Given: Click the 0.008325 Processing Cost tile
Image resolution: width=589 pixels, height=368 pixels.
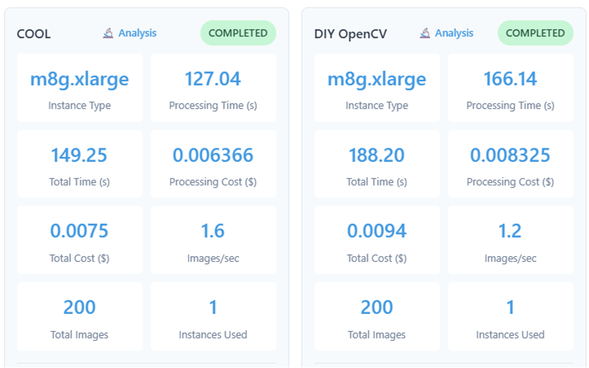Looking at the screenshot, I should click(510, 164).
